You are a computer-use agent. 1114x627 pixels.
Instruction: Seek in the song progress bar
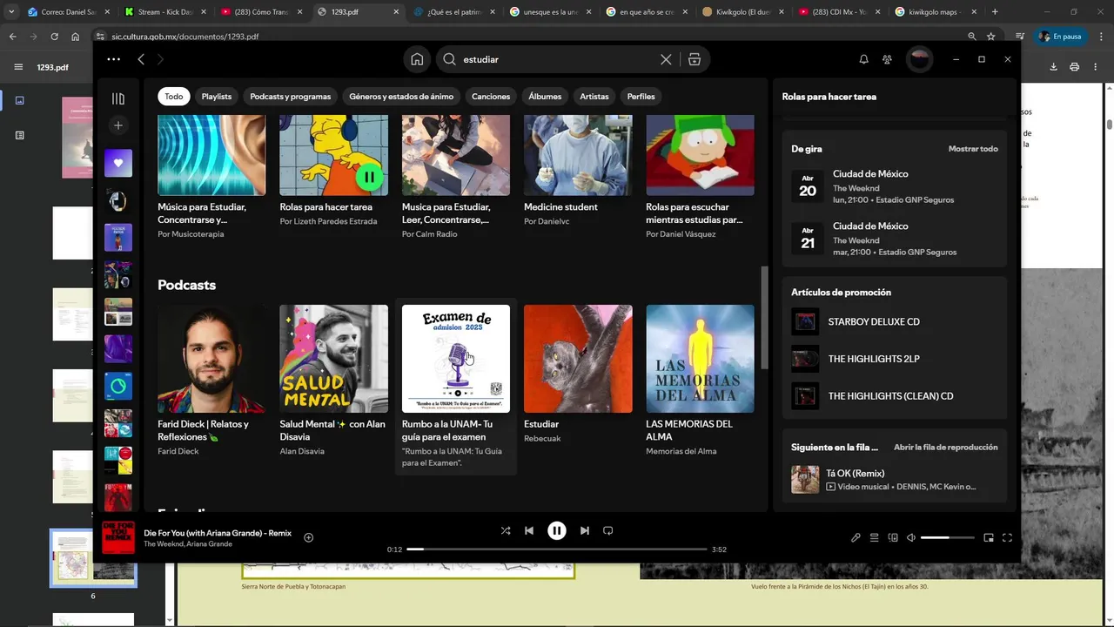click(x=557, y=549)
